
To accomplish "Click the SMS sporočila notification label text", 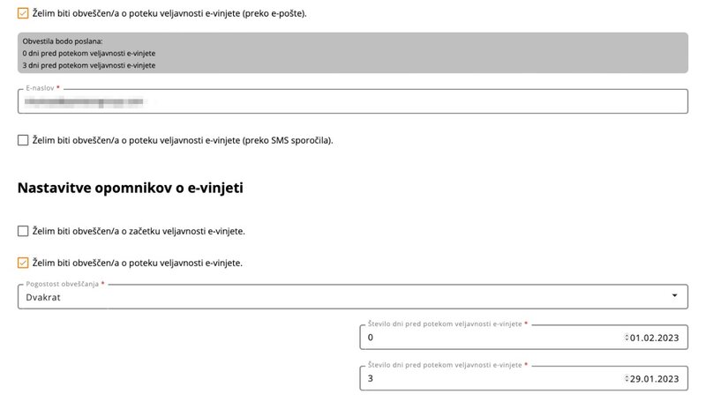I will click(x=182, y=140).
